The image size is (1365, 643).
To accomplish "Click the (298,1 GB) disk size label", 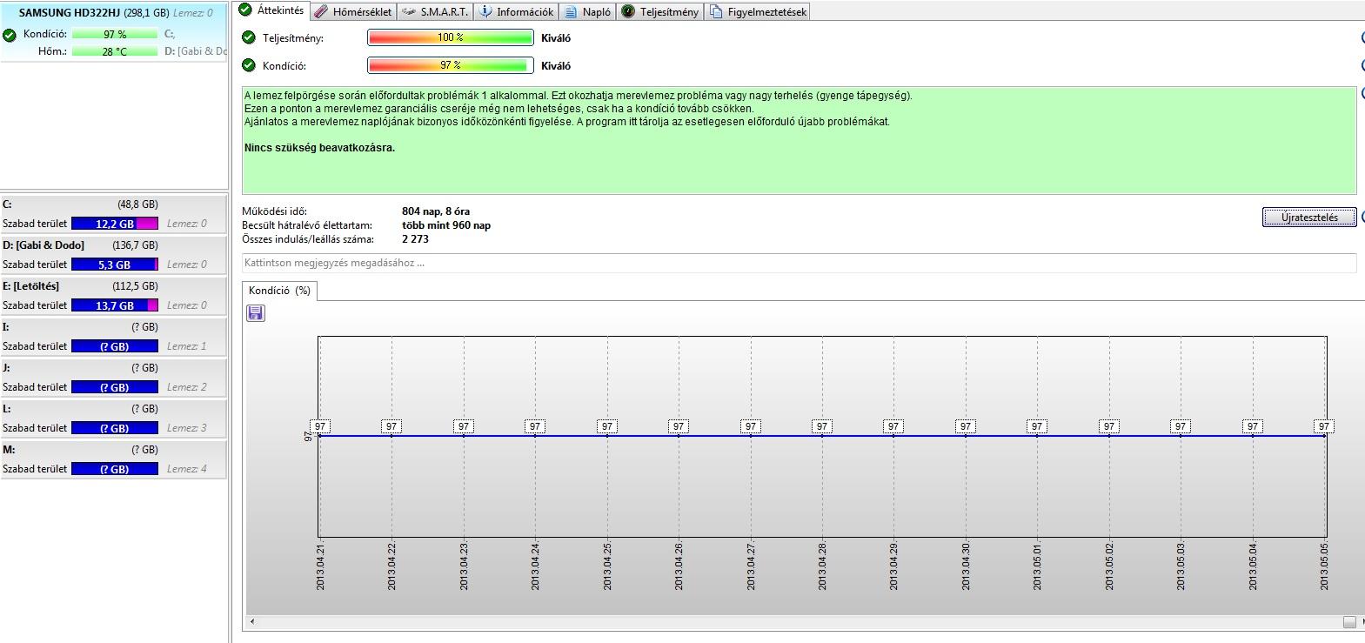I will [x=146, y=13].
